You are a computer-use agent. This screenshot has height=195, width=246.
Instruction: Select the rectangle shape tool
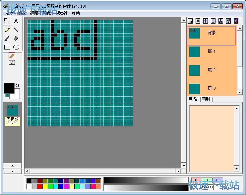[x=7, y=47]
